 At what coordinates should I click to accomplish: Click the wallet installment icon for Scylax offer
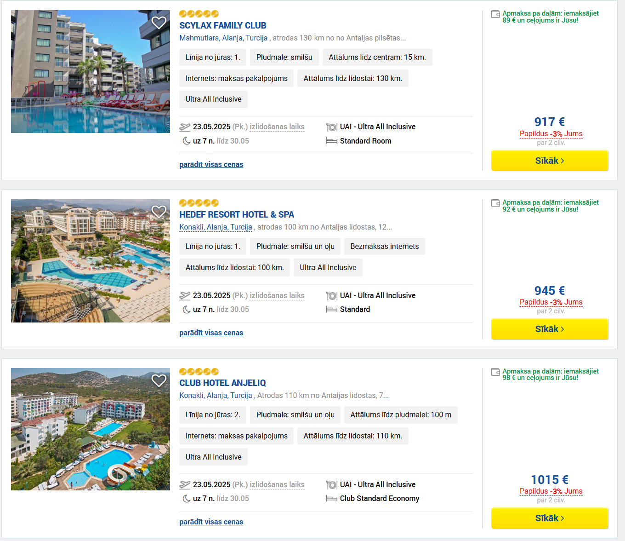495,14
